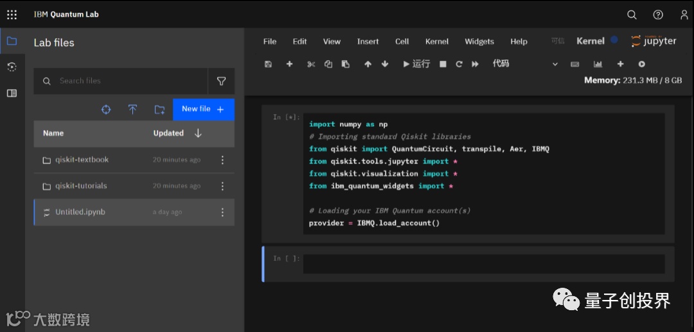The width and height of the screenshot is (694, 332).
Task: Open the Kernel menu
Action: click(436, 42)
